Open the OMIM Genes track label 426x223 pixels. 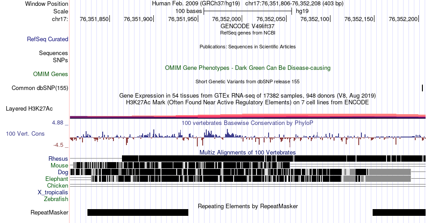pyautogui.click(x=51, y=74)
